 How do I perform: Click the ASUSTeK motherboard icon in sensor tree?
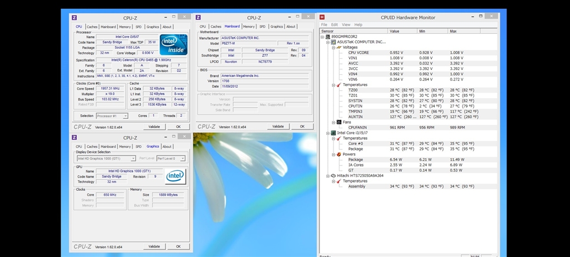(x=333, y=42)
